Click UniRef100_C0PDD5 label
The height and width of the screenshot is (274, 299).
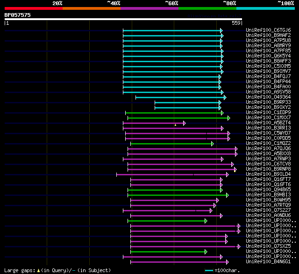268,138
